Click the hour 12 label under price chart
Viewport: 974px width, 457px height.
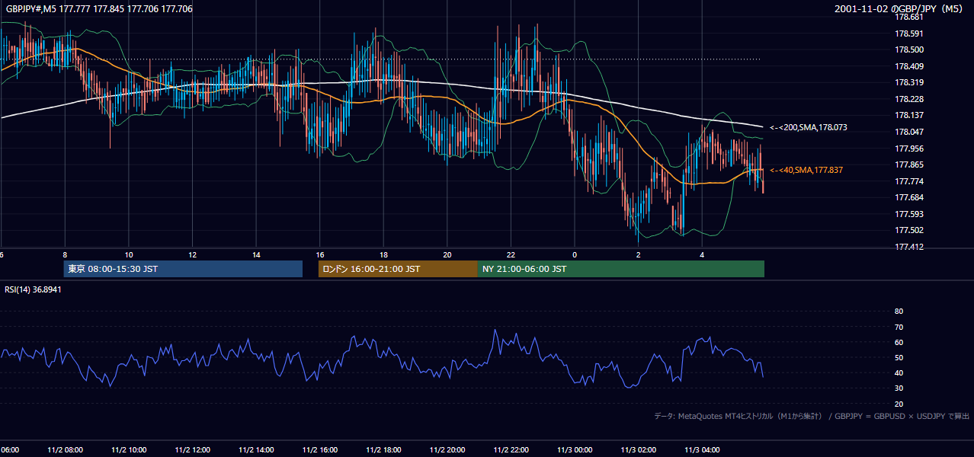pos(193,254)
